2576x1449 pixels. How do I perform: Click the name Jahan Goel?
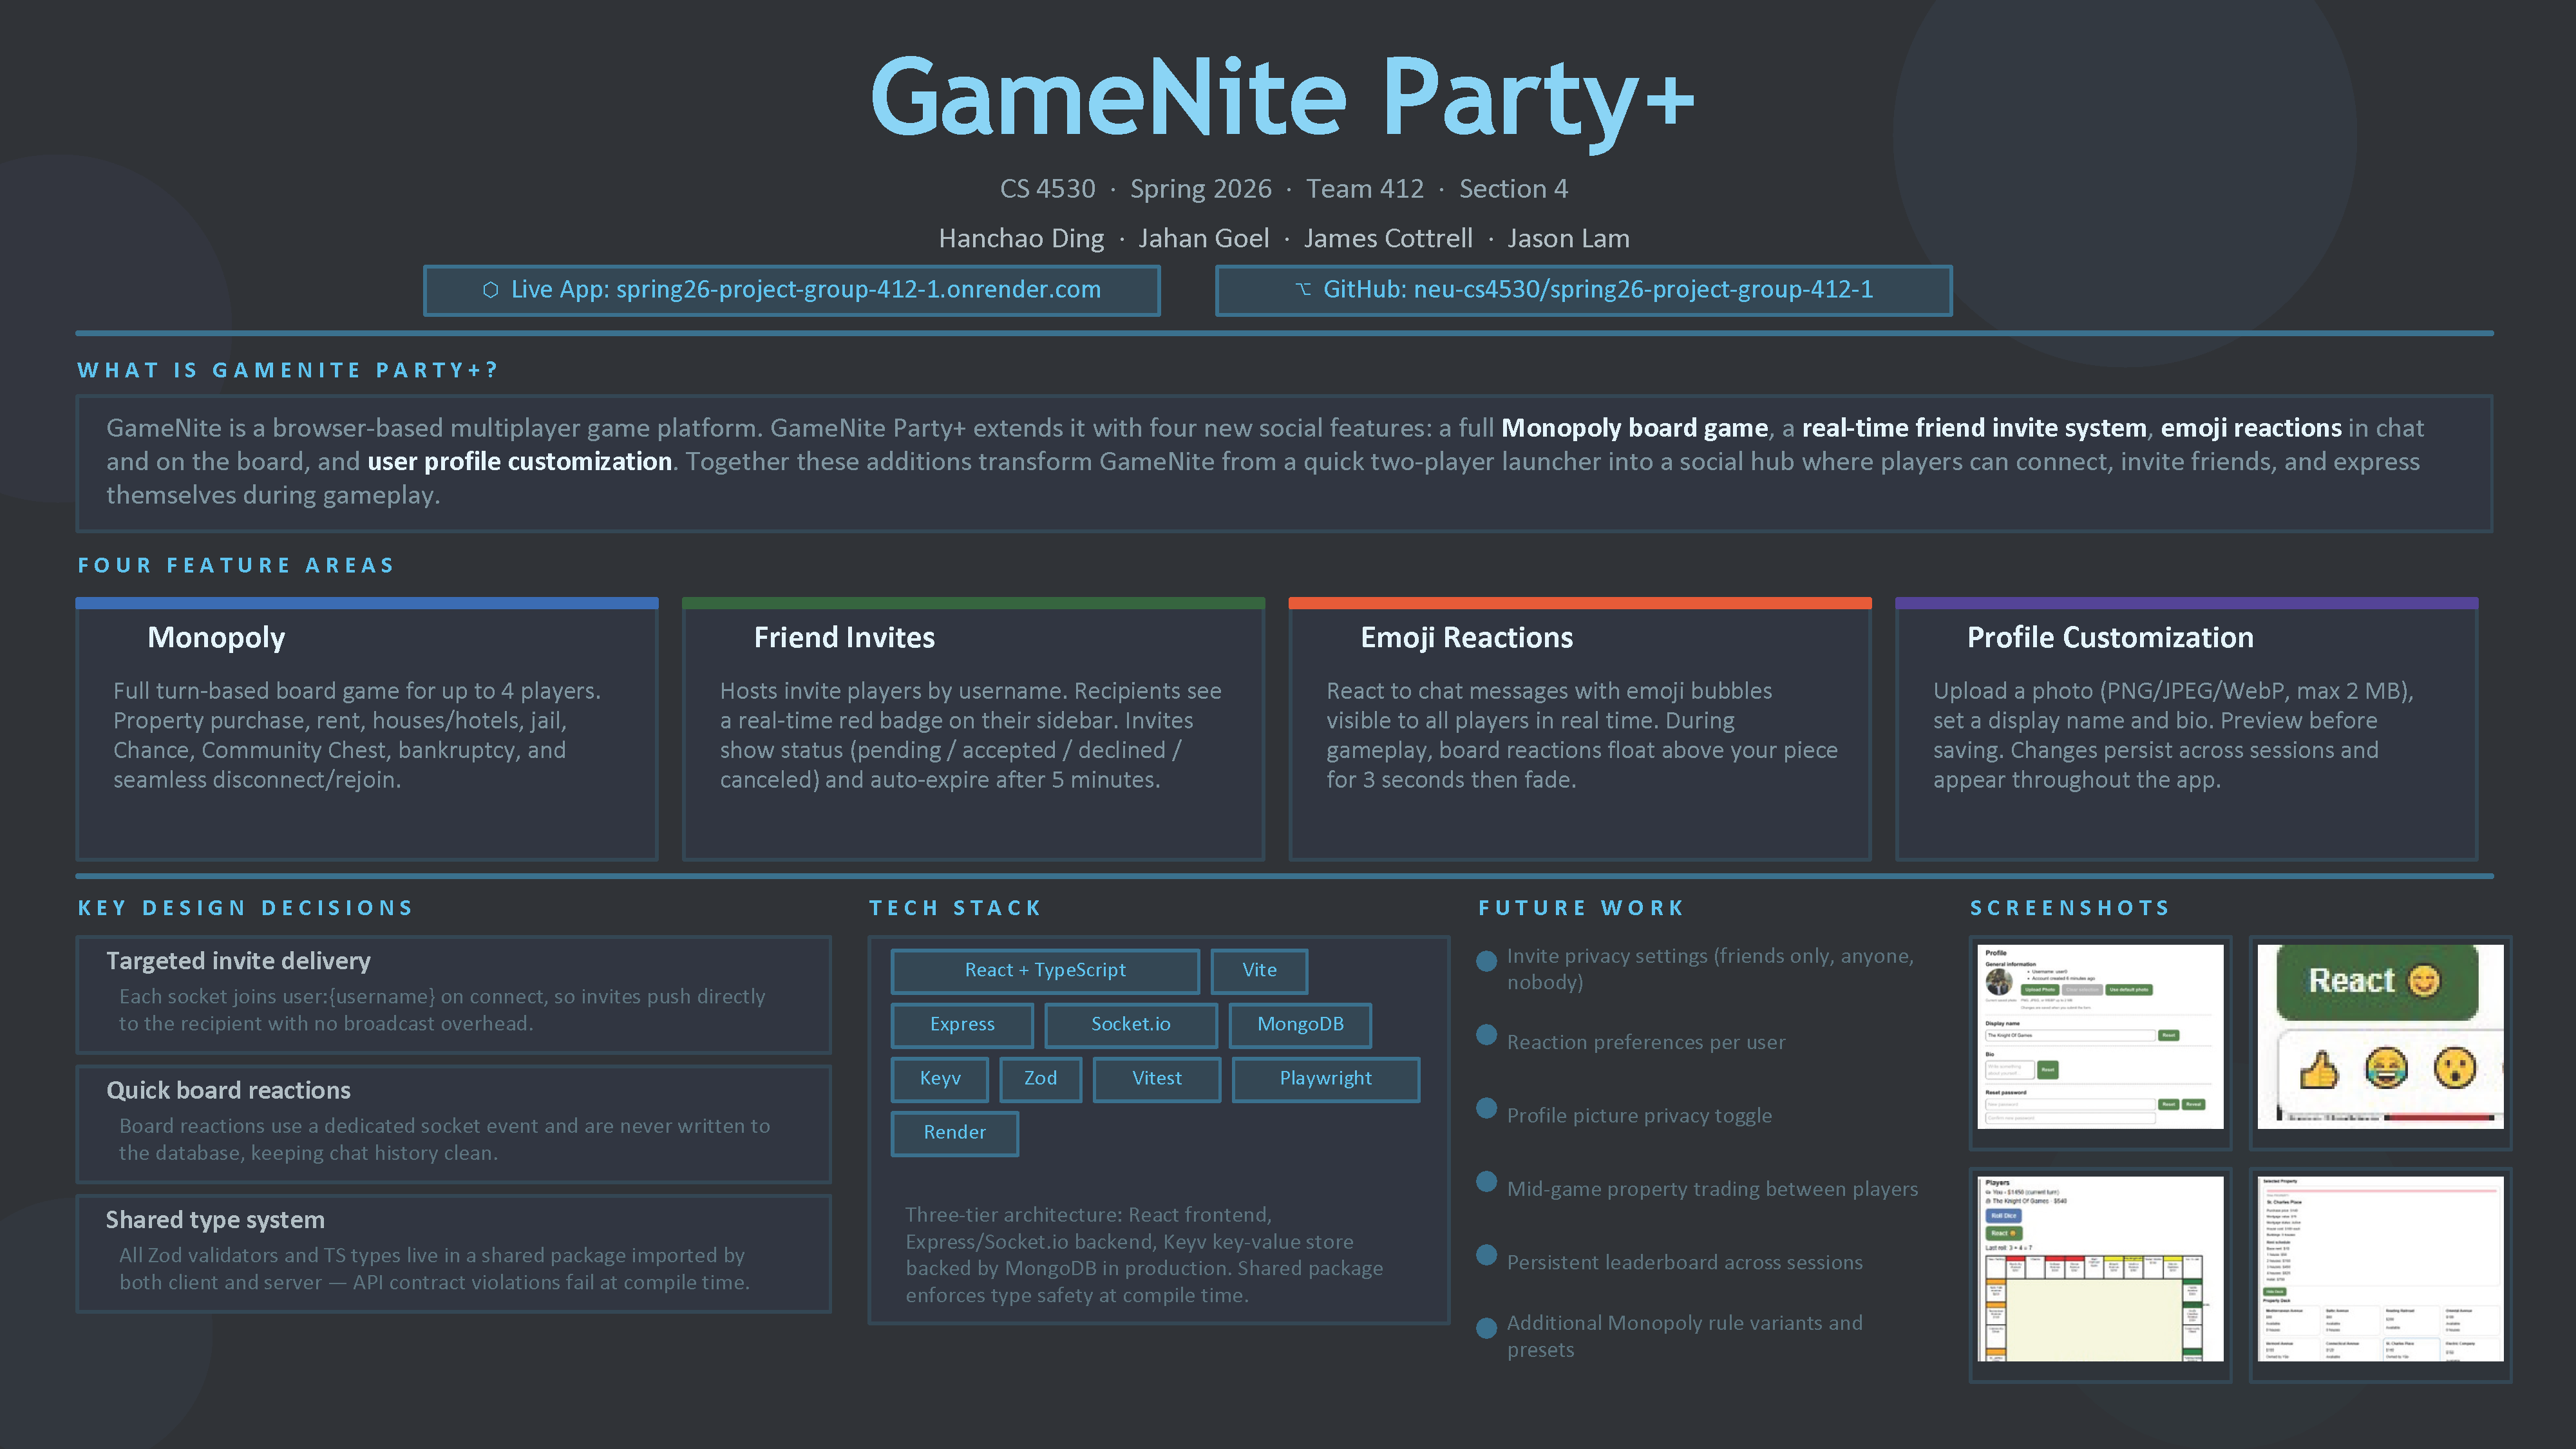point(1204,239)
